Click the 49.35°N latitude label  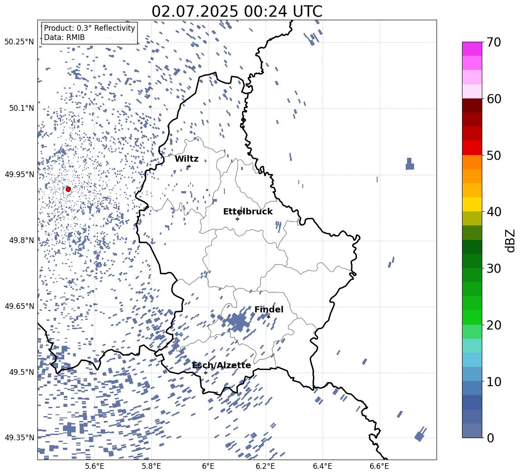tap(19, 438)
